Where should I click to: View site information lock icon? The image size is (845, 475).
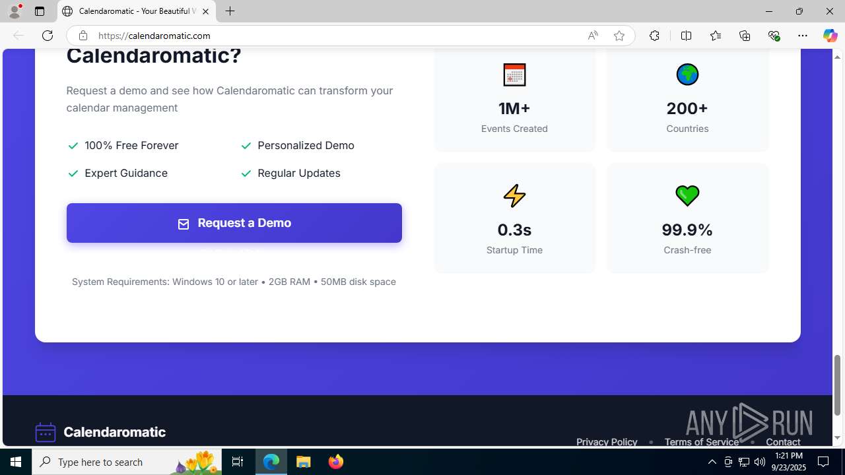click(83, 36)
